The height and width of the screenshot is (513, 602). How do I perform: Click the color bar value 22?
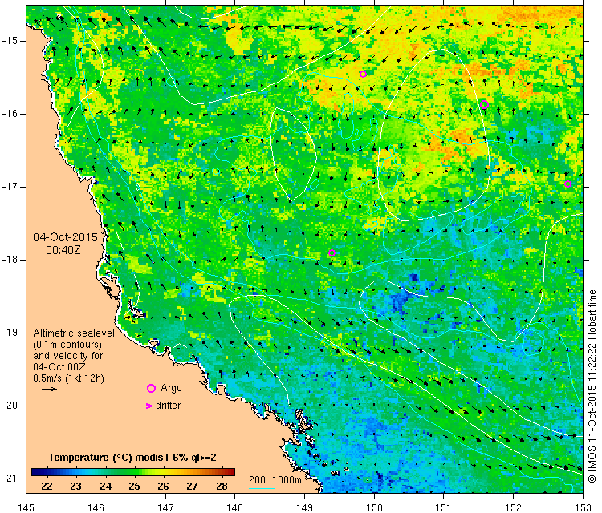[x=47, y=487]
